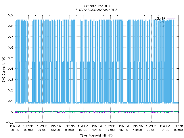Click the "Currents for MEX" chart title
184x138 pixels.
pos(96,6)
